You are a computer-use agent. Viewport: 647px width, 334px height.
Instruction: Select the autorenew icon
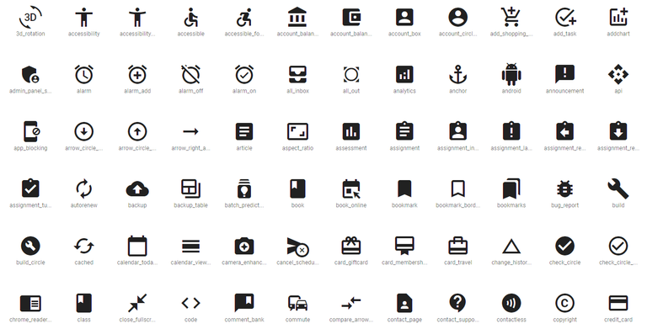point(83,188)
